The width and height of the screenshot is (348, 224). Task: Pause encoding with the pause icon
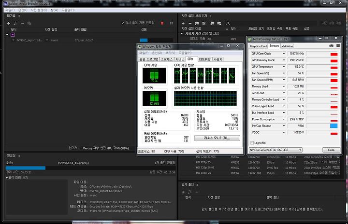pos(171,23)
